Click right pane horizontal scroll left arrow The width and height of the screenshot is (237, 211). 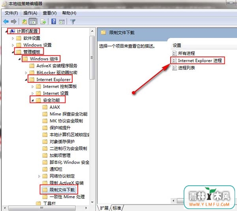click(173, 201)
